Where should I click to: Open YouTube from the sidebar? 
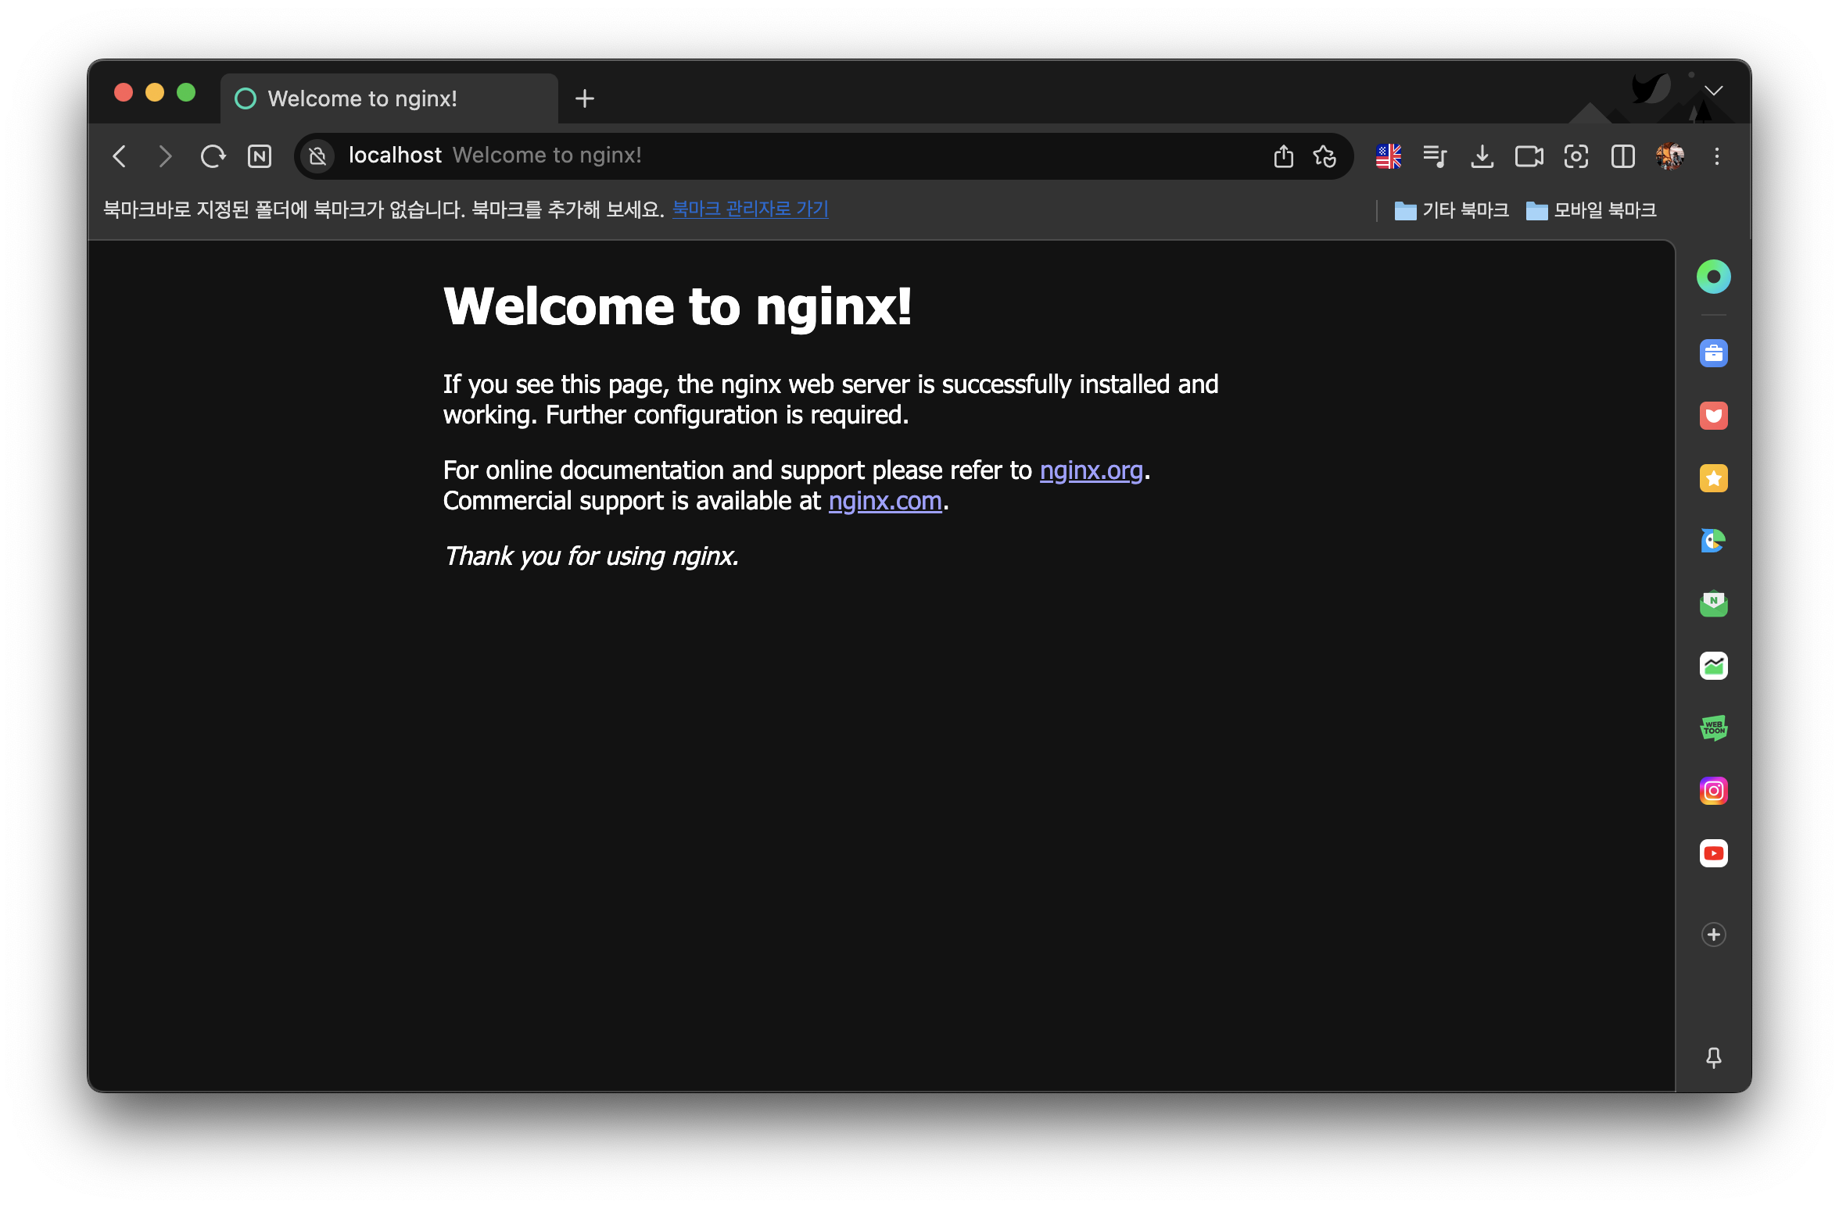(x=1714, y=853)
